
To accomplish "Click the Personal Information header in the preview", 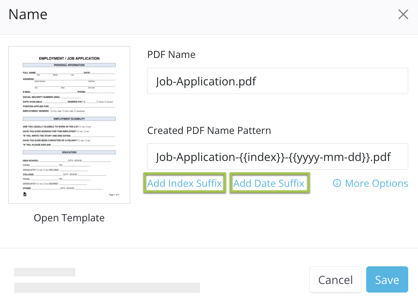I will 69,65.
